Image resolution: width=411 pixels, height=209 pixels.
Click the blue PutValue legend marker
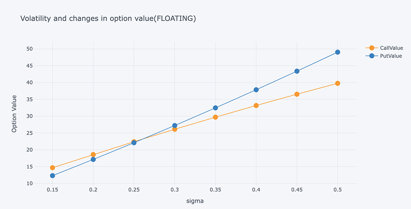click(x=372, y=56)
